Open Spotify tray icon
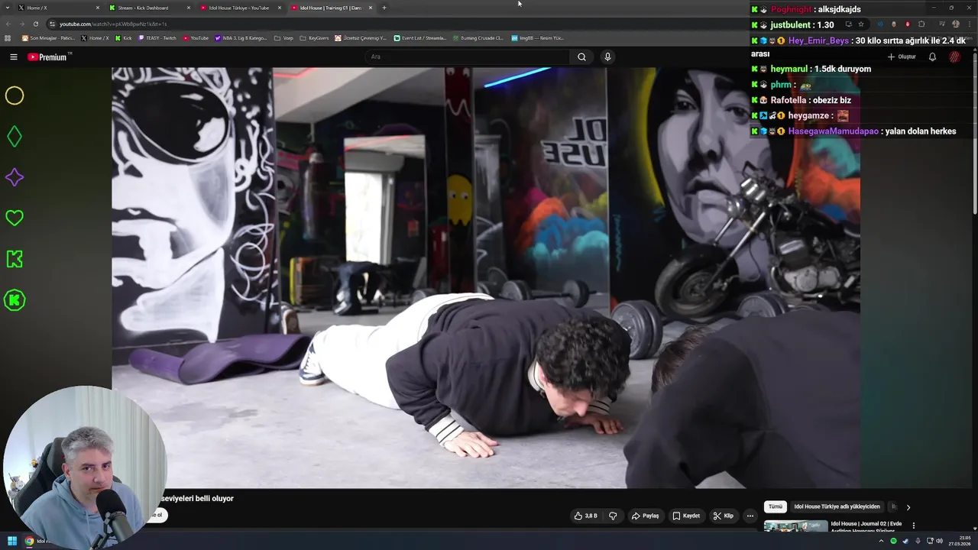The image size is (978, 550). [893, 541]
